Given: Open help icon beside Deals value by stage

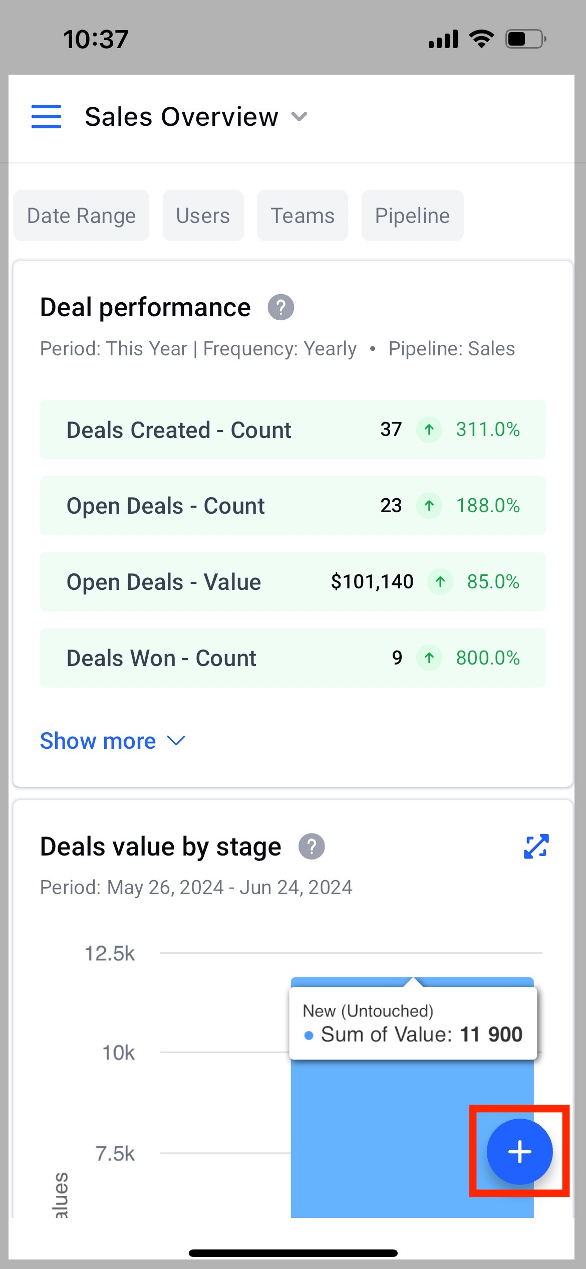Looking at the screenshot, I should tap(312, 847).
